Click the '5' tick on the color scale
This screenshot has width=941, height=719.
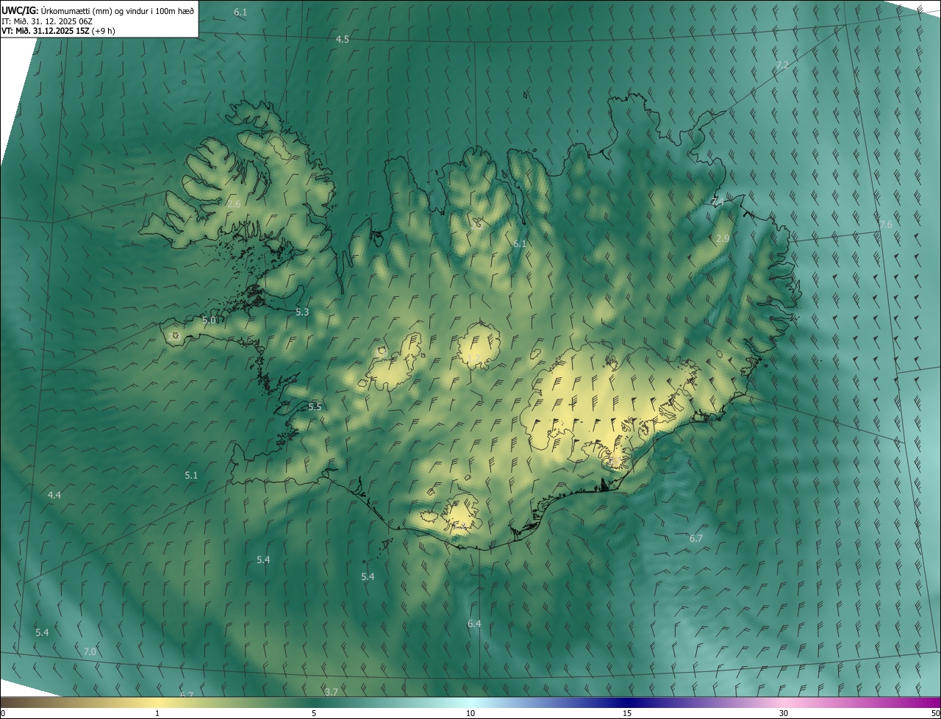coord(314,714)
